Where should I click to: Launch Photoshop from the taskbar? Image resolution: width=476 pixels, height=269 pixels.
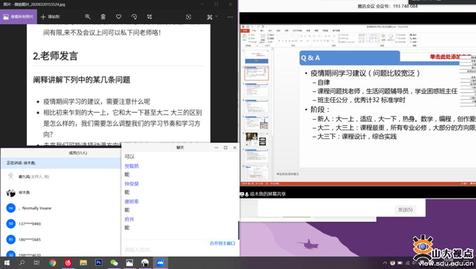pyautogui.click(x=98, y=263)
